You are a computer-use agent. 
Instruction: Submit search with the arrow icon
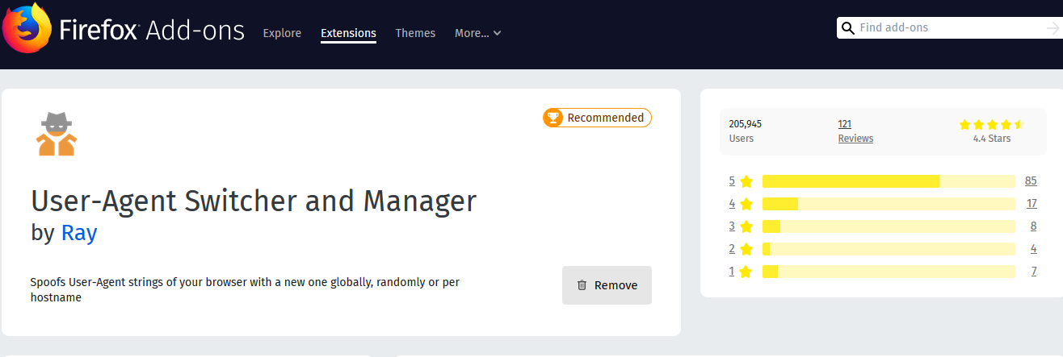pos(1052,28)
